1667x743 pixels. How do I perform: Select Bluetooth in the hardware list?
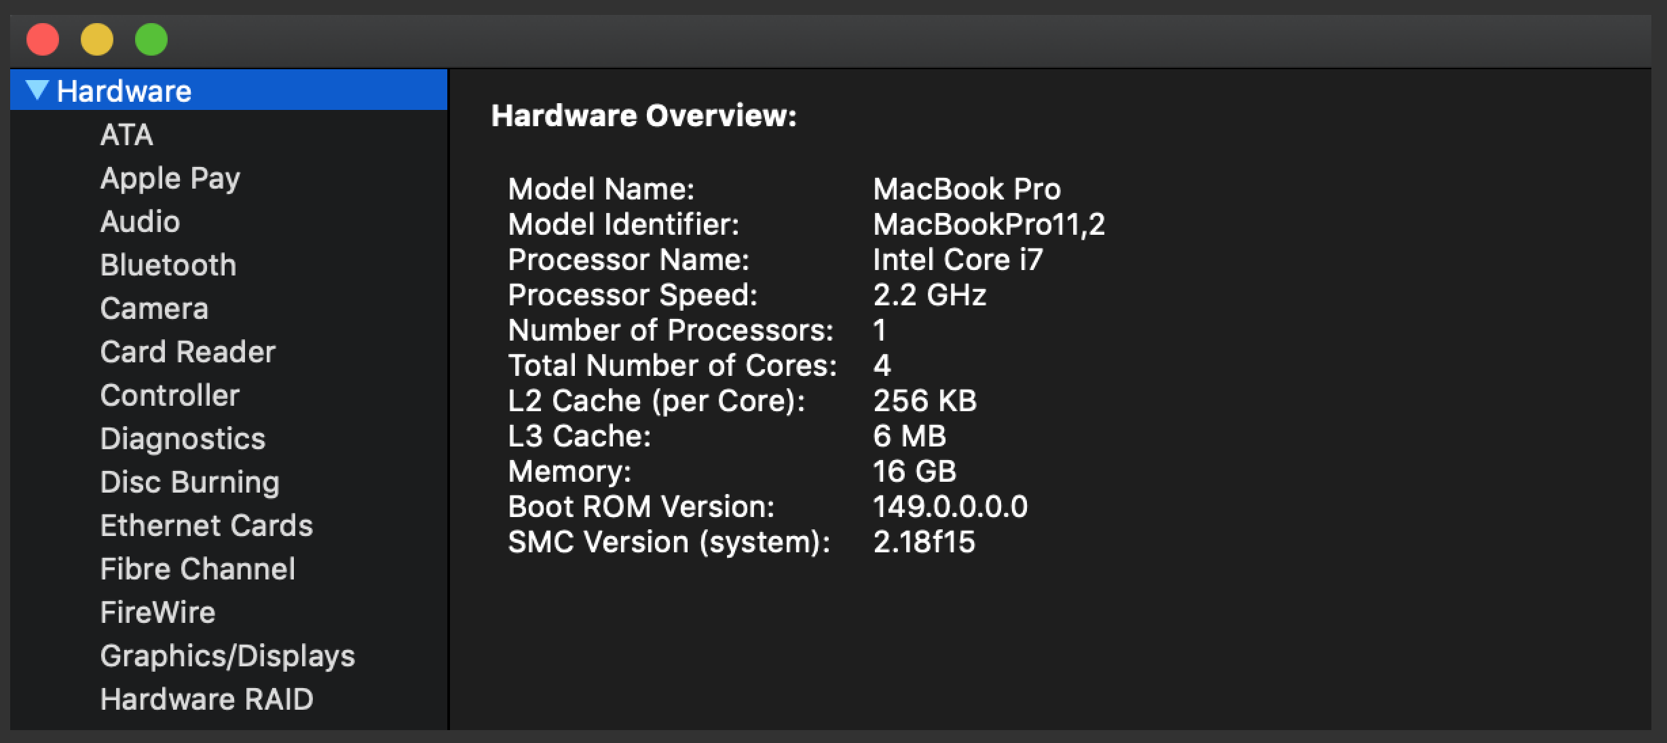168,265
